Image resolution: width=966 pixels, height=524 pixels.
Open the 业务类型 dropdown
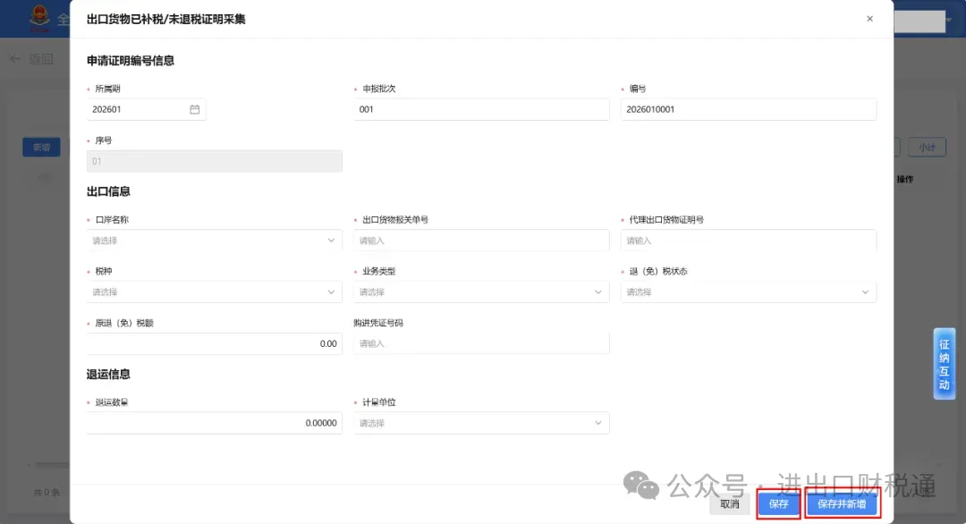481,292
